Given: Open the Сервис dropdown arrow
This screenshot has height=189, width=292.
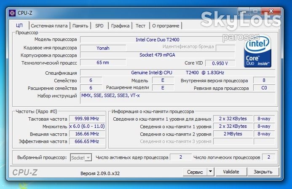Looking at the screenshot, I should coord(210,171).
